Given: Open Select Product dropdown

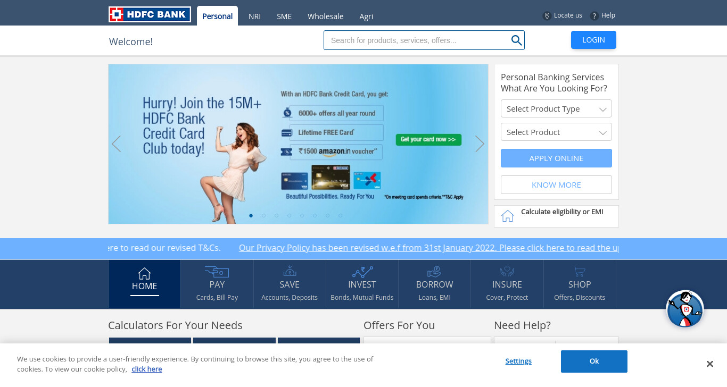Looking at the screenshot, I should click(x=556, y=132).
